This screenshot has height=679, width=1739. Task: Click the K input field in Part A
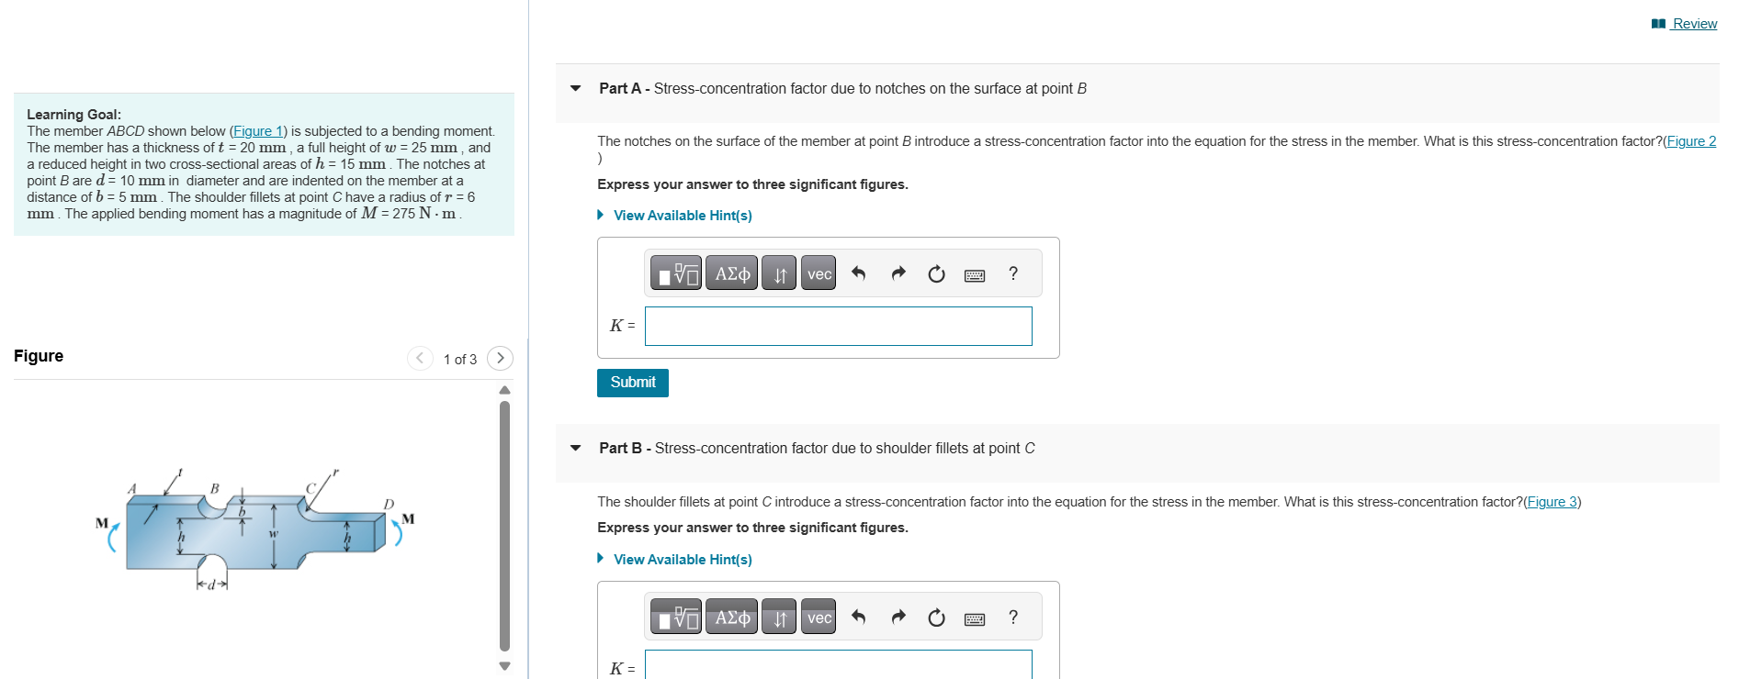[838, 326]
